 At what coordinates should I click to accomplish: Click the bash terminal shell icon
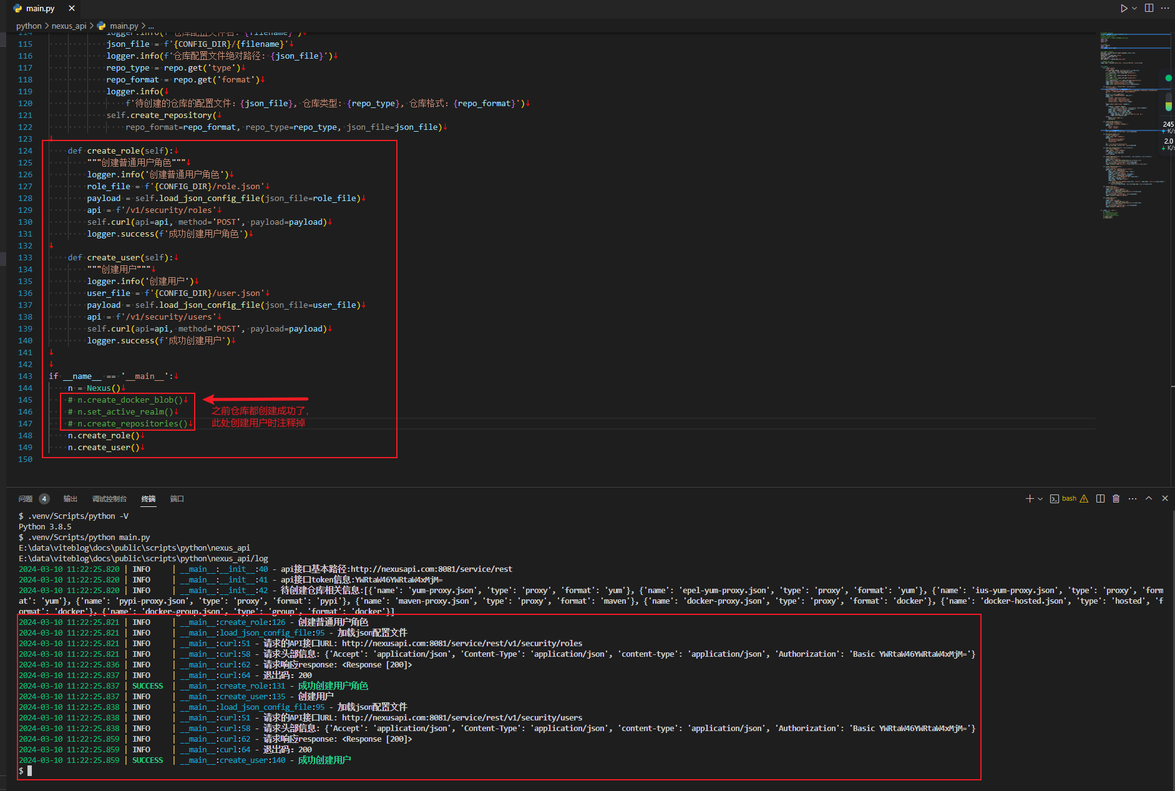pyautogui.click(x=1054, y=499)
